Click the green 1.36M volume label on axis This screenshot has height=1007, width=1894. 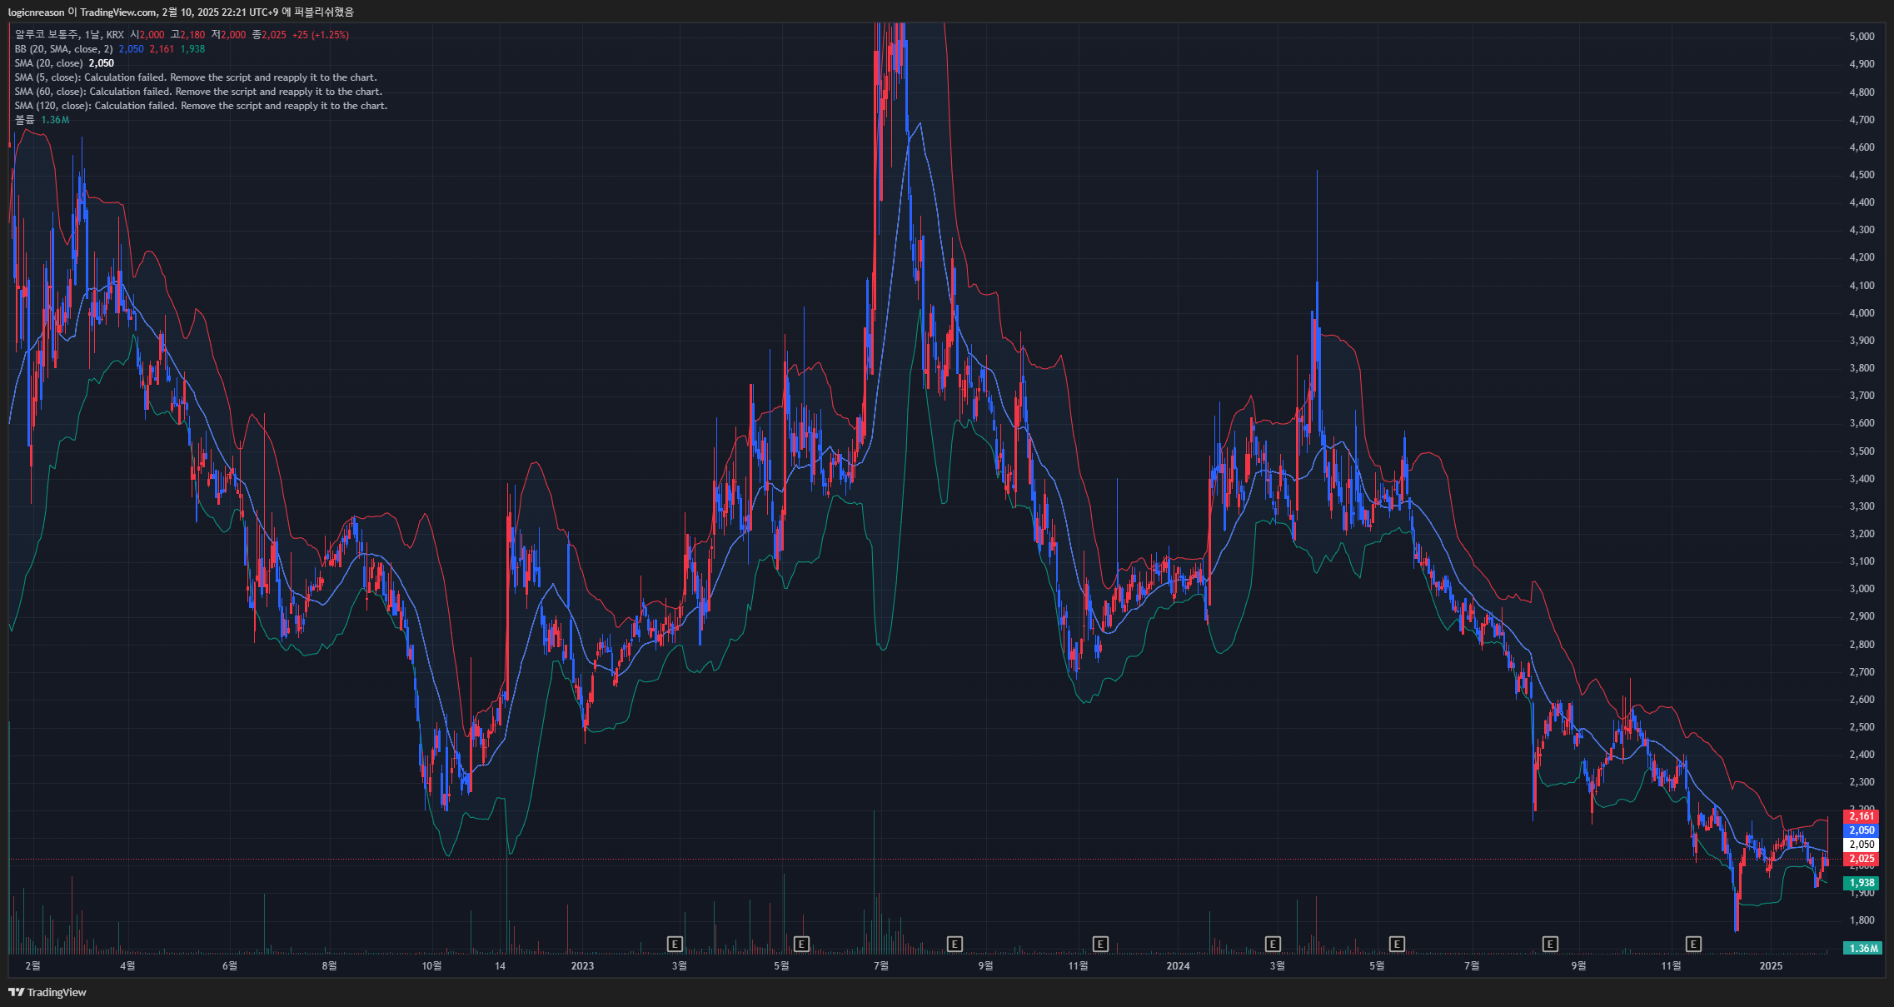1862,948
